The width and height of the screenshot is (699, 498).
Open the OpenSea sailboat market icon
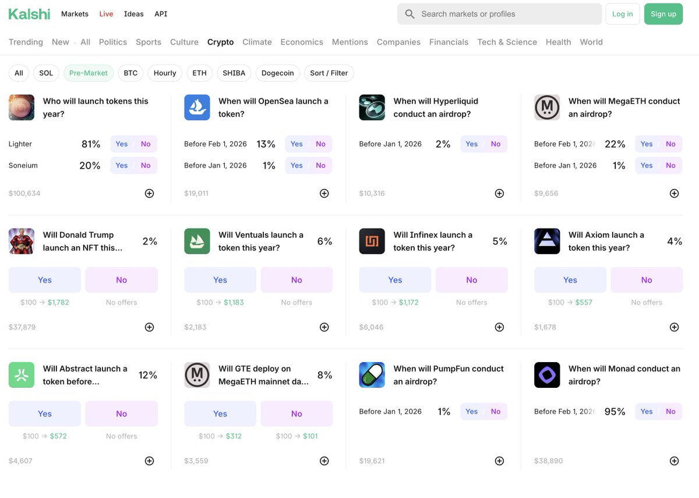tap(197, 107)
